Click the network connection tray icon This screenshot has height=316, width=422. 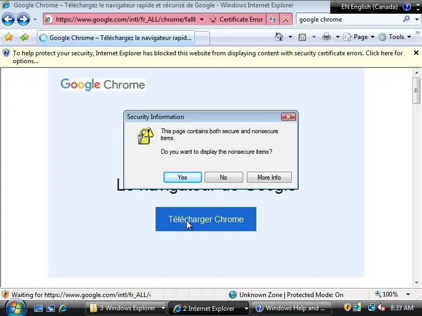coord(372,308)
